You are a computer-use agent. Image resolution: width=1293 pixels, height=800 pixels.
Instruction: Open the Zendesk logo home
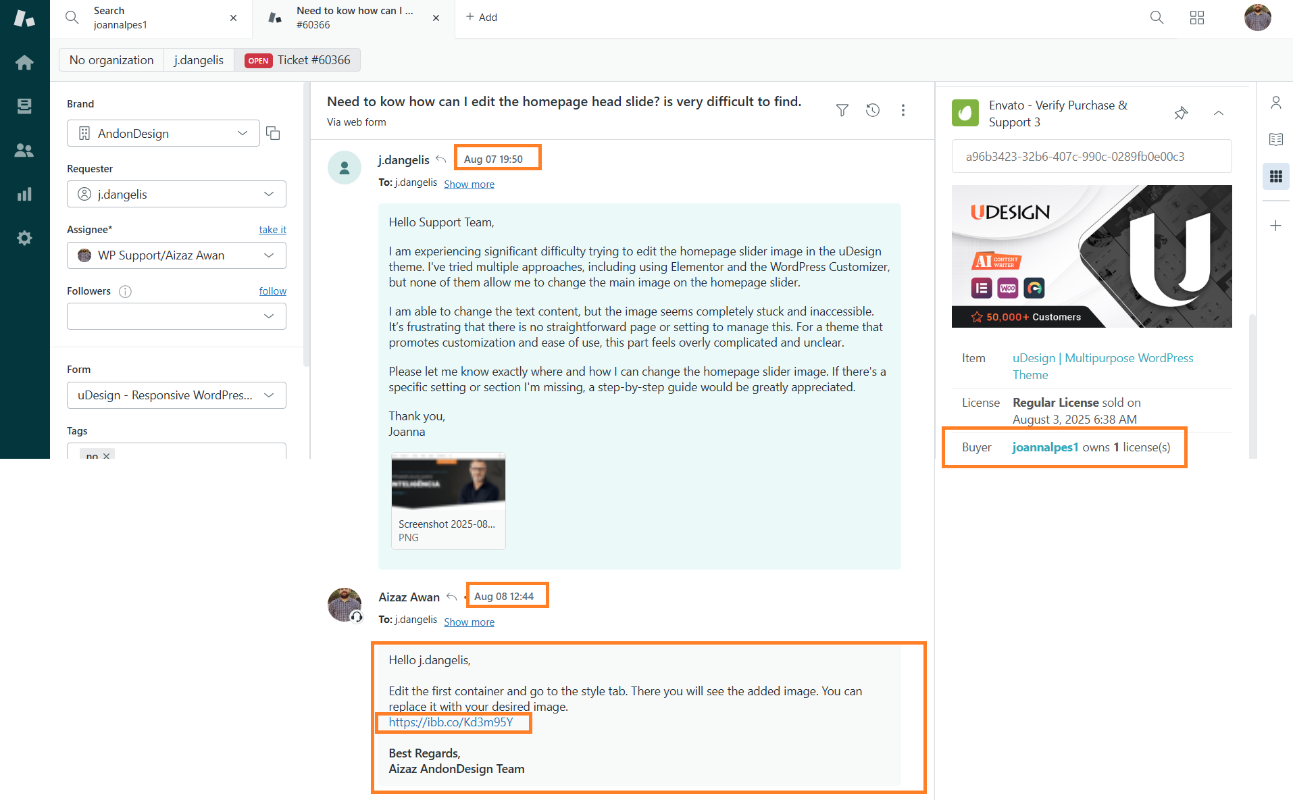[x=24, y=18]
